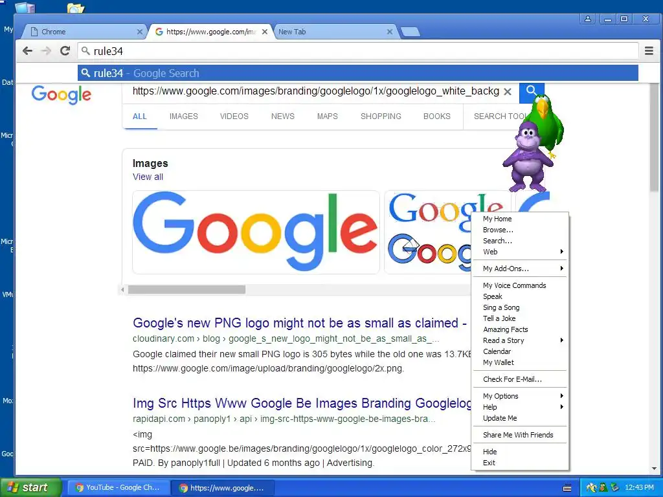Screen dimensions: 663x497
Task: Click the Google logo at page top
Action: pos(62,94)
